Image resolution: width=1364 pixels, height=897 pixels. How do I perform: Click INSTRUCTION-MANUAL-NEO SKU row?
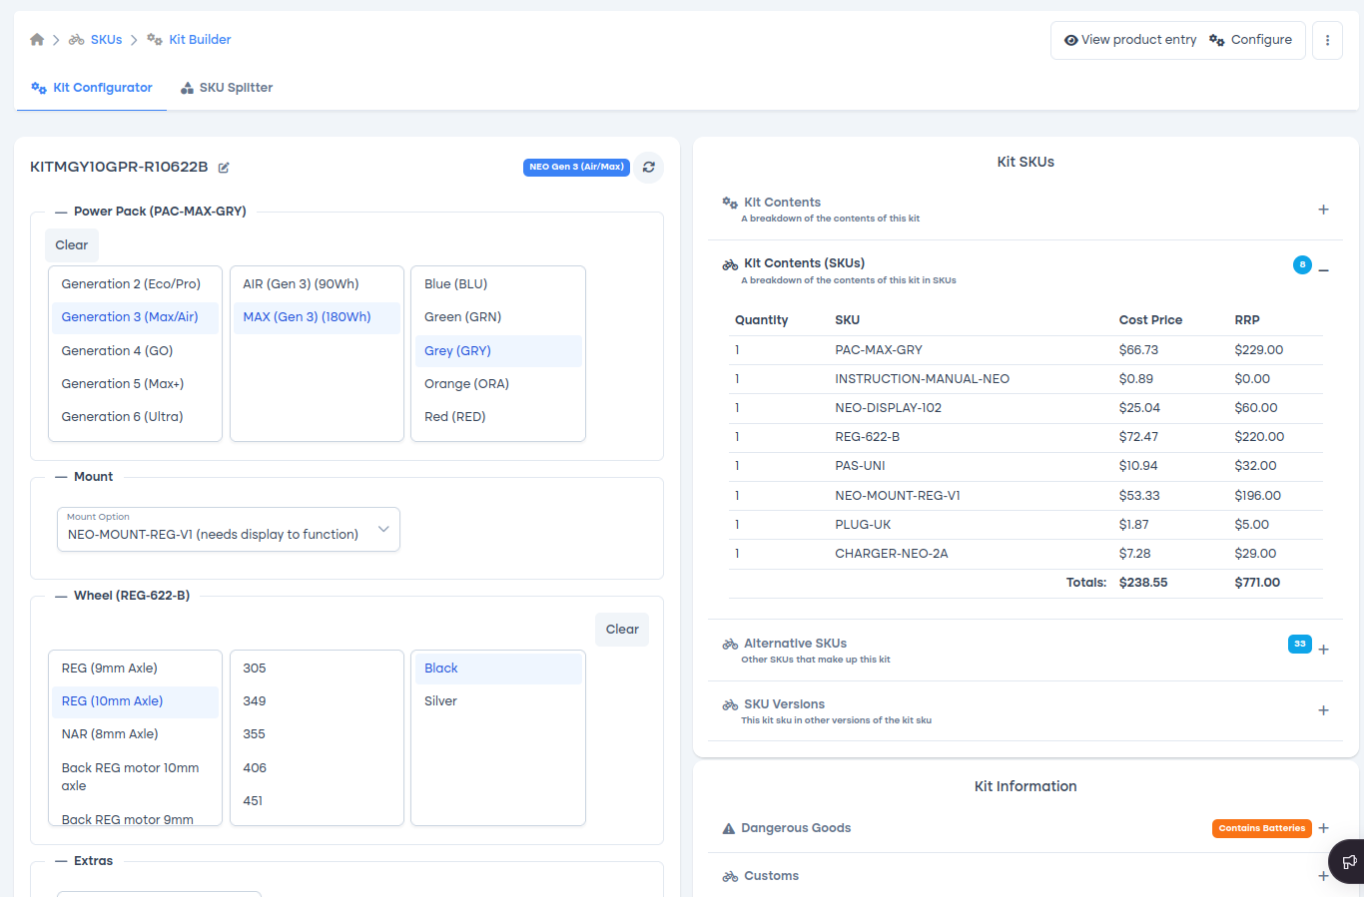[1025, 379]
